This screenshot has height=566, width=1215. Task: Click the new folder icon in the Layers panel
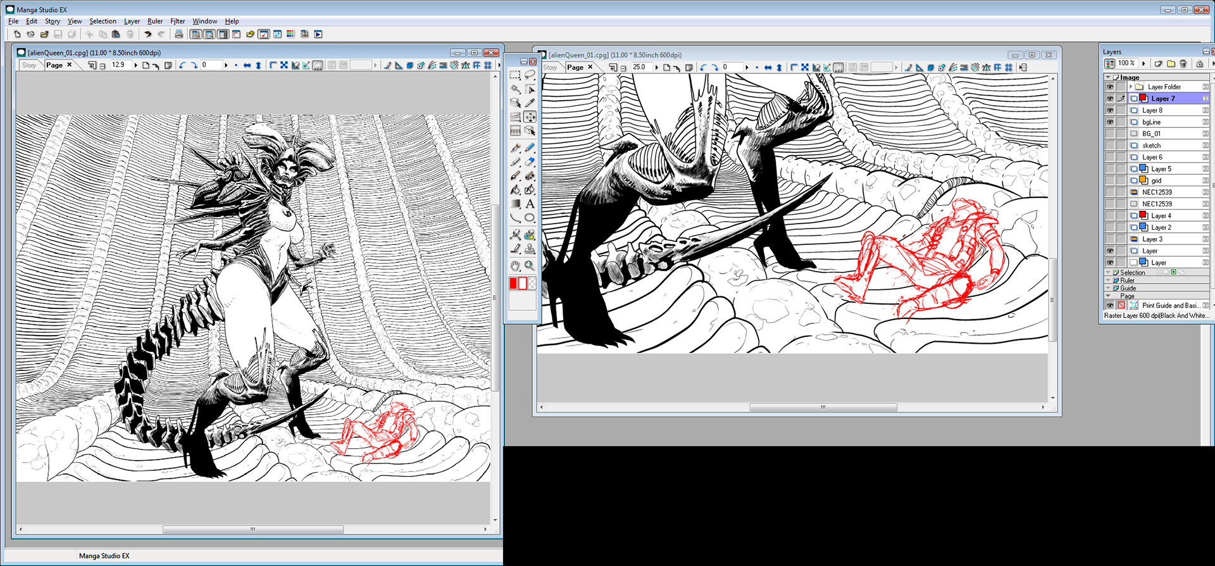tap(1171, 63)
